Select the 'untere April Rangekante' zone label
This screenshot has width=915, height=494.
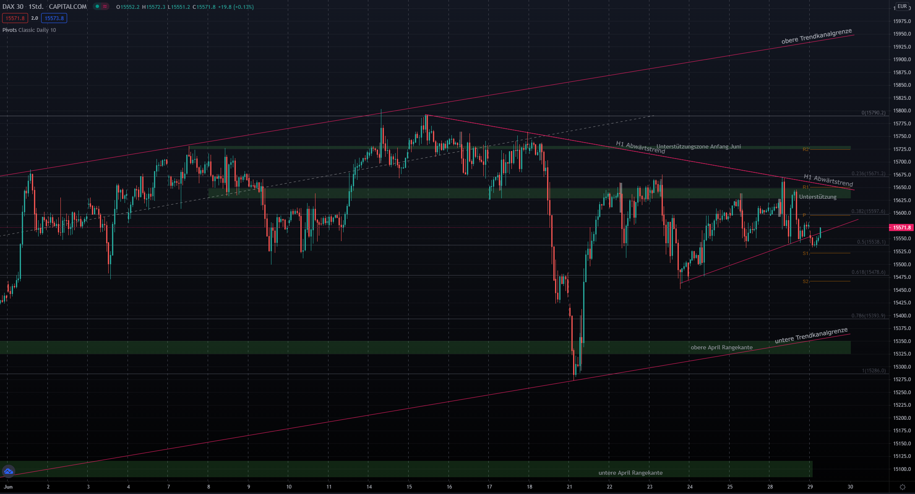pos(630,473)
